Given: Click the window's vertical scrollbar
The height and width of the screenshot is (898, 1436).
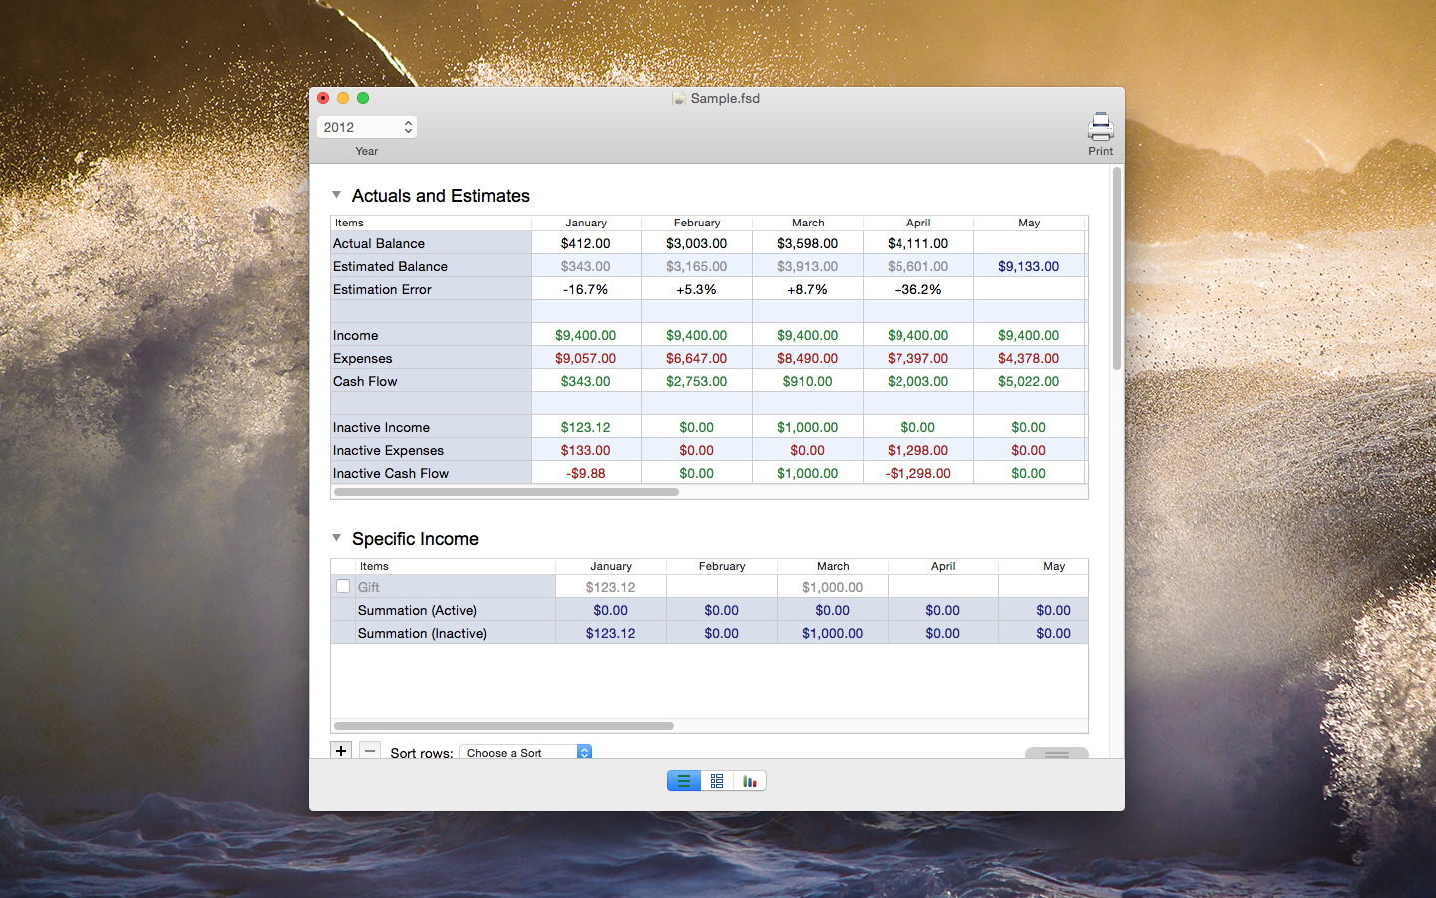Looking at the screenshot, I should coord(1117,269).
